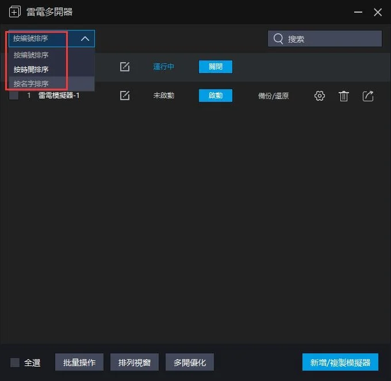Collapse the sort dropdown with the chevron arrow
391x381 pixels.
[85, 39]
